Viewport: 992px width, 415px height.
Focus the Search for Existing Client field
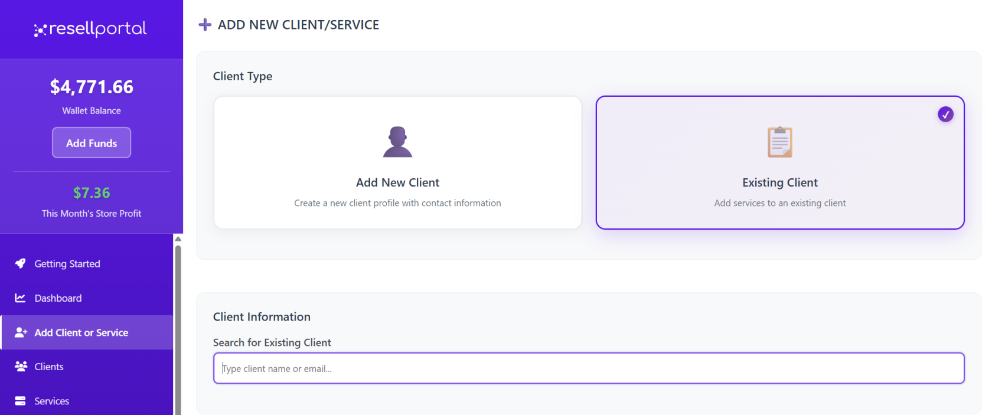[x=589, y=368]
